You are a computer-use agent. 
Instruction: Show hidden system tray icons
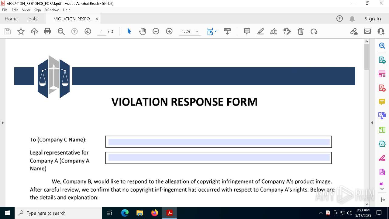(x=320, y=213)
